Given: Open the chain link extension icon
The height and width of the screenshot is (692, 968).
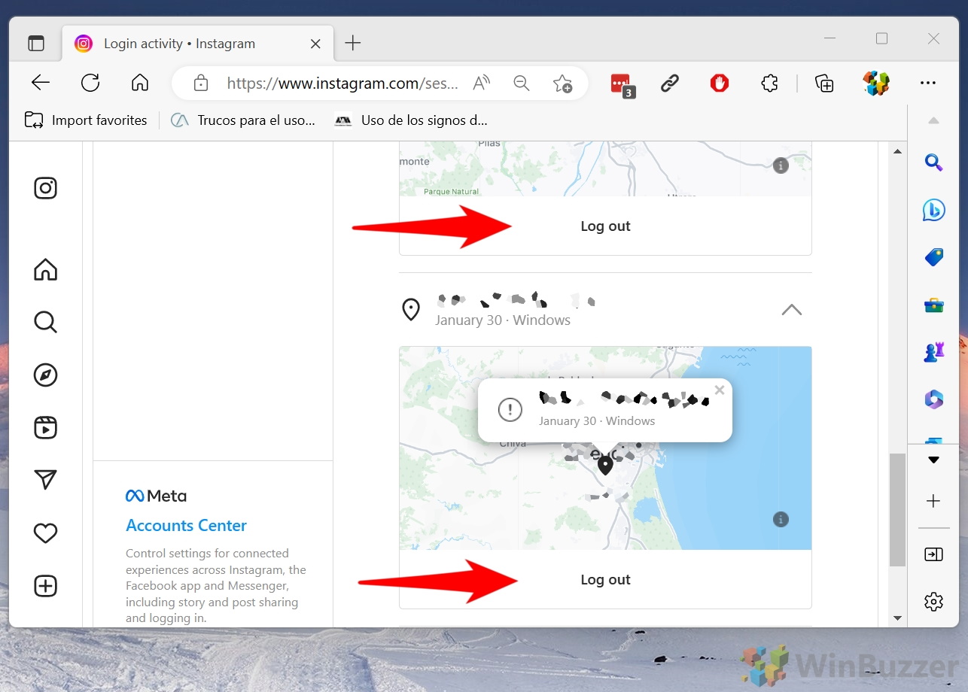Looking at the screenshot, I should coord(670,83).
